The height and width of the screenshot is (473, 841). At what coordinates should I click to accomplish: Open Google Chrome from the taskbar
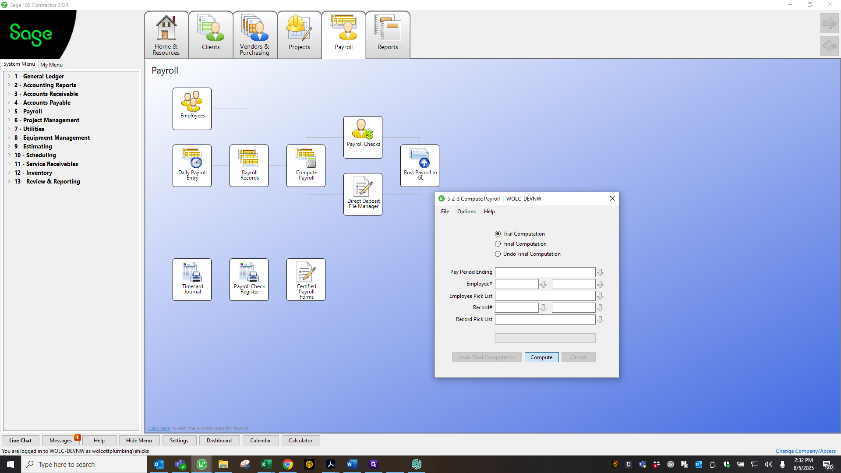[288, 464]
